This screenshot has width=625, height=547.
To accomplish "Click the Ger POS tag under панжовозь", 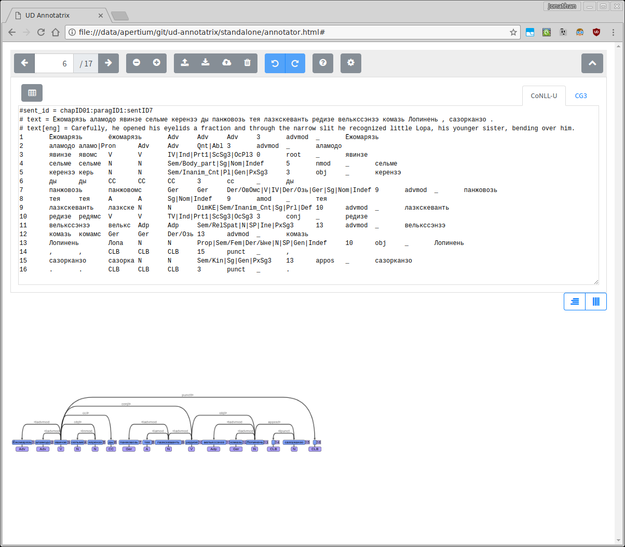I will pos(129,449).
